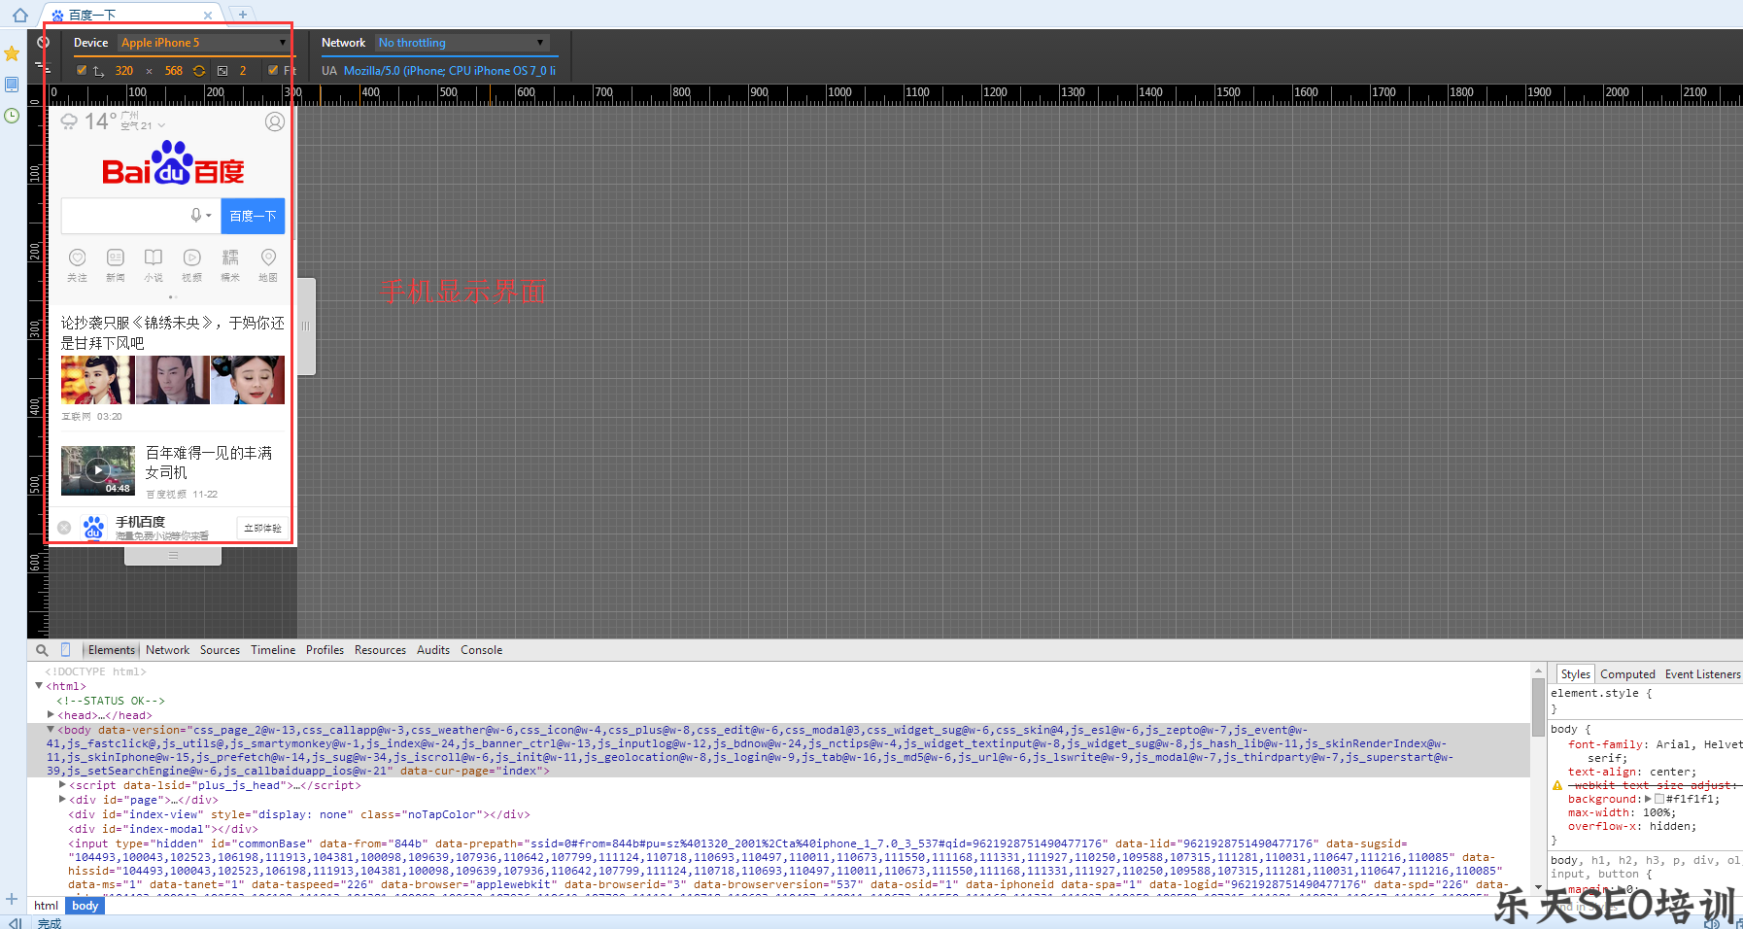Image resolution: width=1743 pixels, height=929 pixels.
Task: Tap the user profile icon on Baidu page
Action: 275,121
